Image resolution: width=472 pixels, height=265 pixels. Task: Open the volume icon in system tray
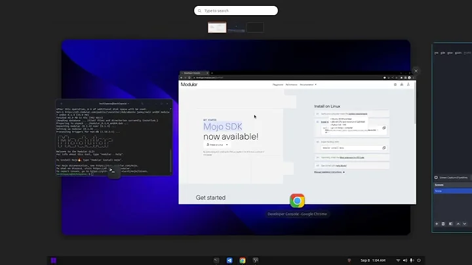click(405, 260)
